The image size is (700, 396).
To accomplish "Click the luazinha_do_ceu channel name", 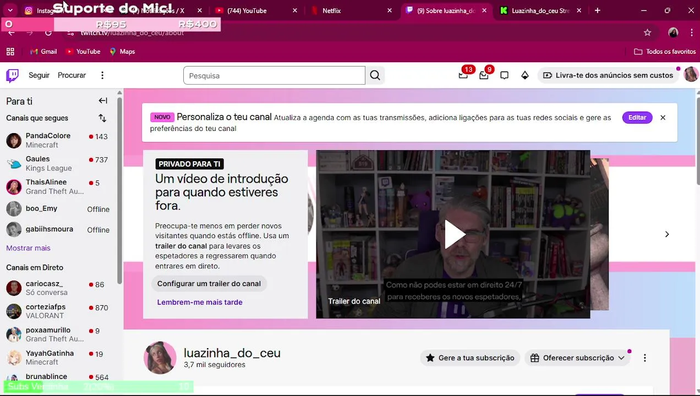I will tap(232, 353).
